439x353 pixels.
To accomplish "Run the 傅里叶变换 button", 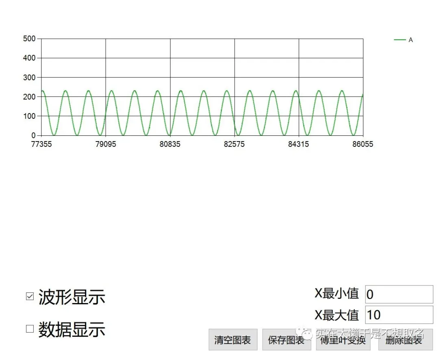I will click(x=343, y=340).
